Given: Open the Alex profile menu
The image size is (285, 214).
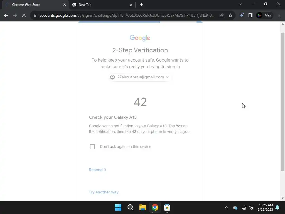Looking at the screenshot, I should [x=264, y=16].
